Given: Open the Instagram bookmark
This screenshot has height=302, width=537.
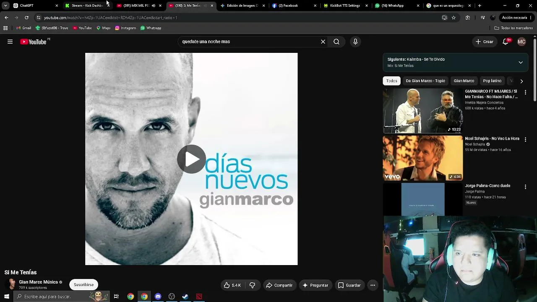Looking at the screenshot, I should tap(125, 28).
